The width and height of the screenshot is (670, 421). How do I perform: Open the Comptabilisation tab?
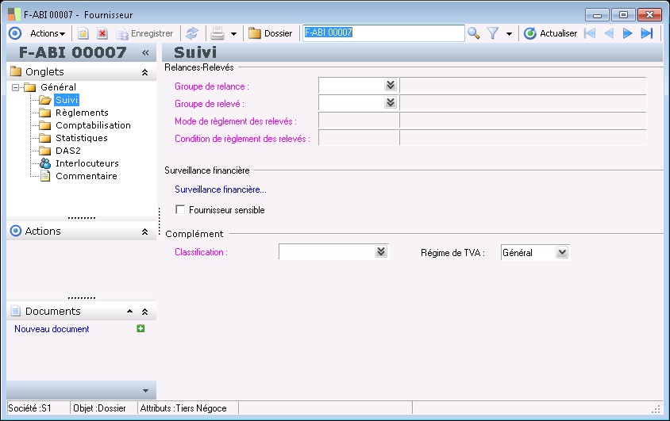click(x=93, y=125)
